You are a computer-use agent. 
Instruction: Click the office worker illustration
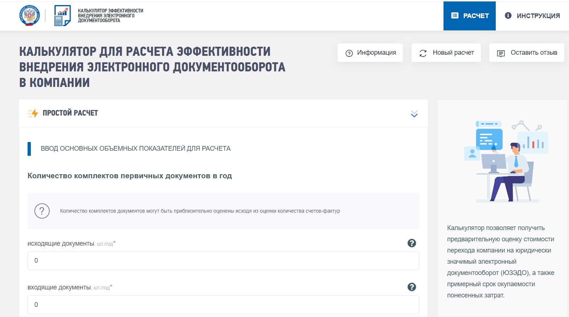click(x=507, y=161)
